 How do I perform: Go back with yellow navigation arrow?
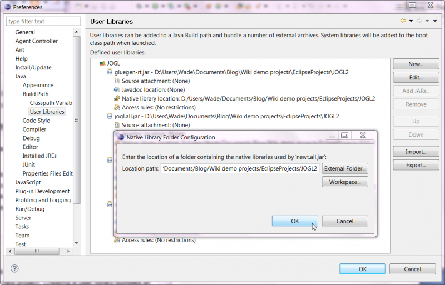403,21
